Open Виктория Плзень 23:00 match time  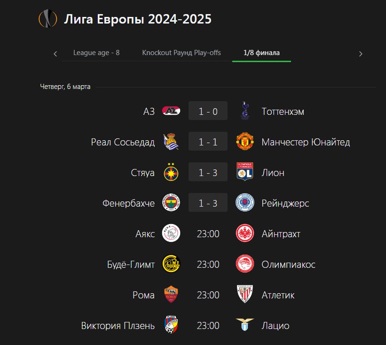pos(208,326)
